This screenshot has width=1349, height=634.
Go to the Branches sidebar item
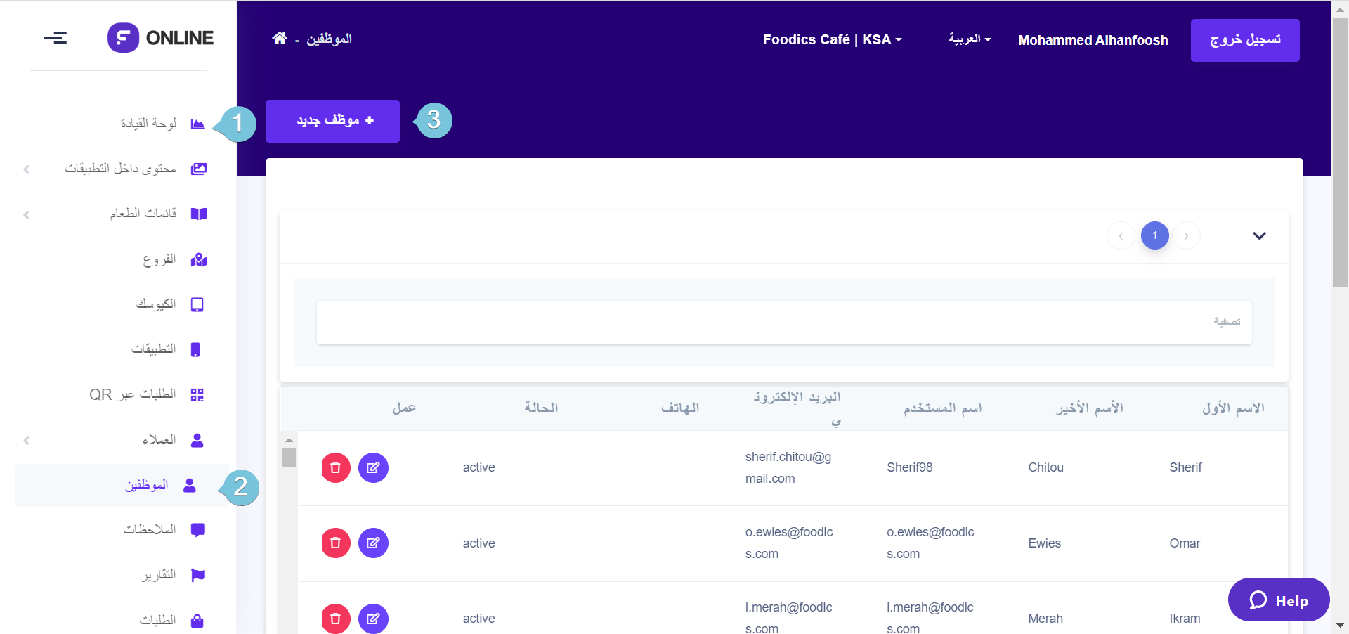(x=174, y=260)
